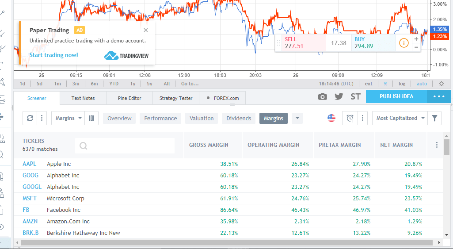Click TradingView logo in the ad
Viewport: 453px width, 249px height.
coord(126,56)
